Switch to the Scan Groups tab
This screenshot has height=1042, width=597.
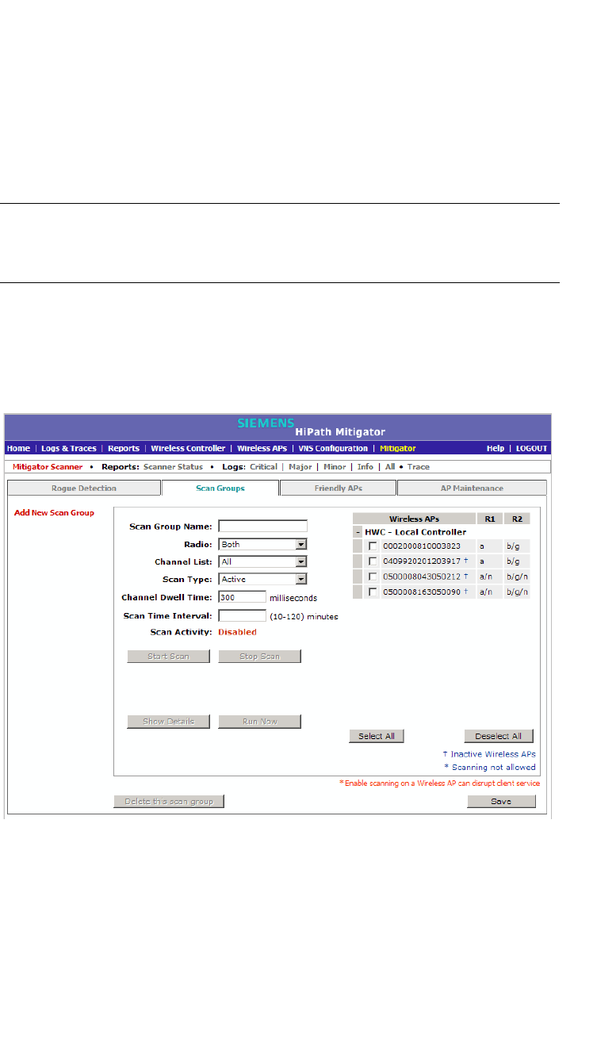[220, 488]
